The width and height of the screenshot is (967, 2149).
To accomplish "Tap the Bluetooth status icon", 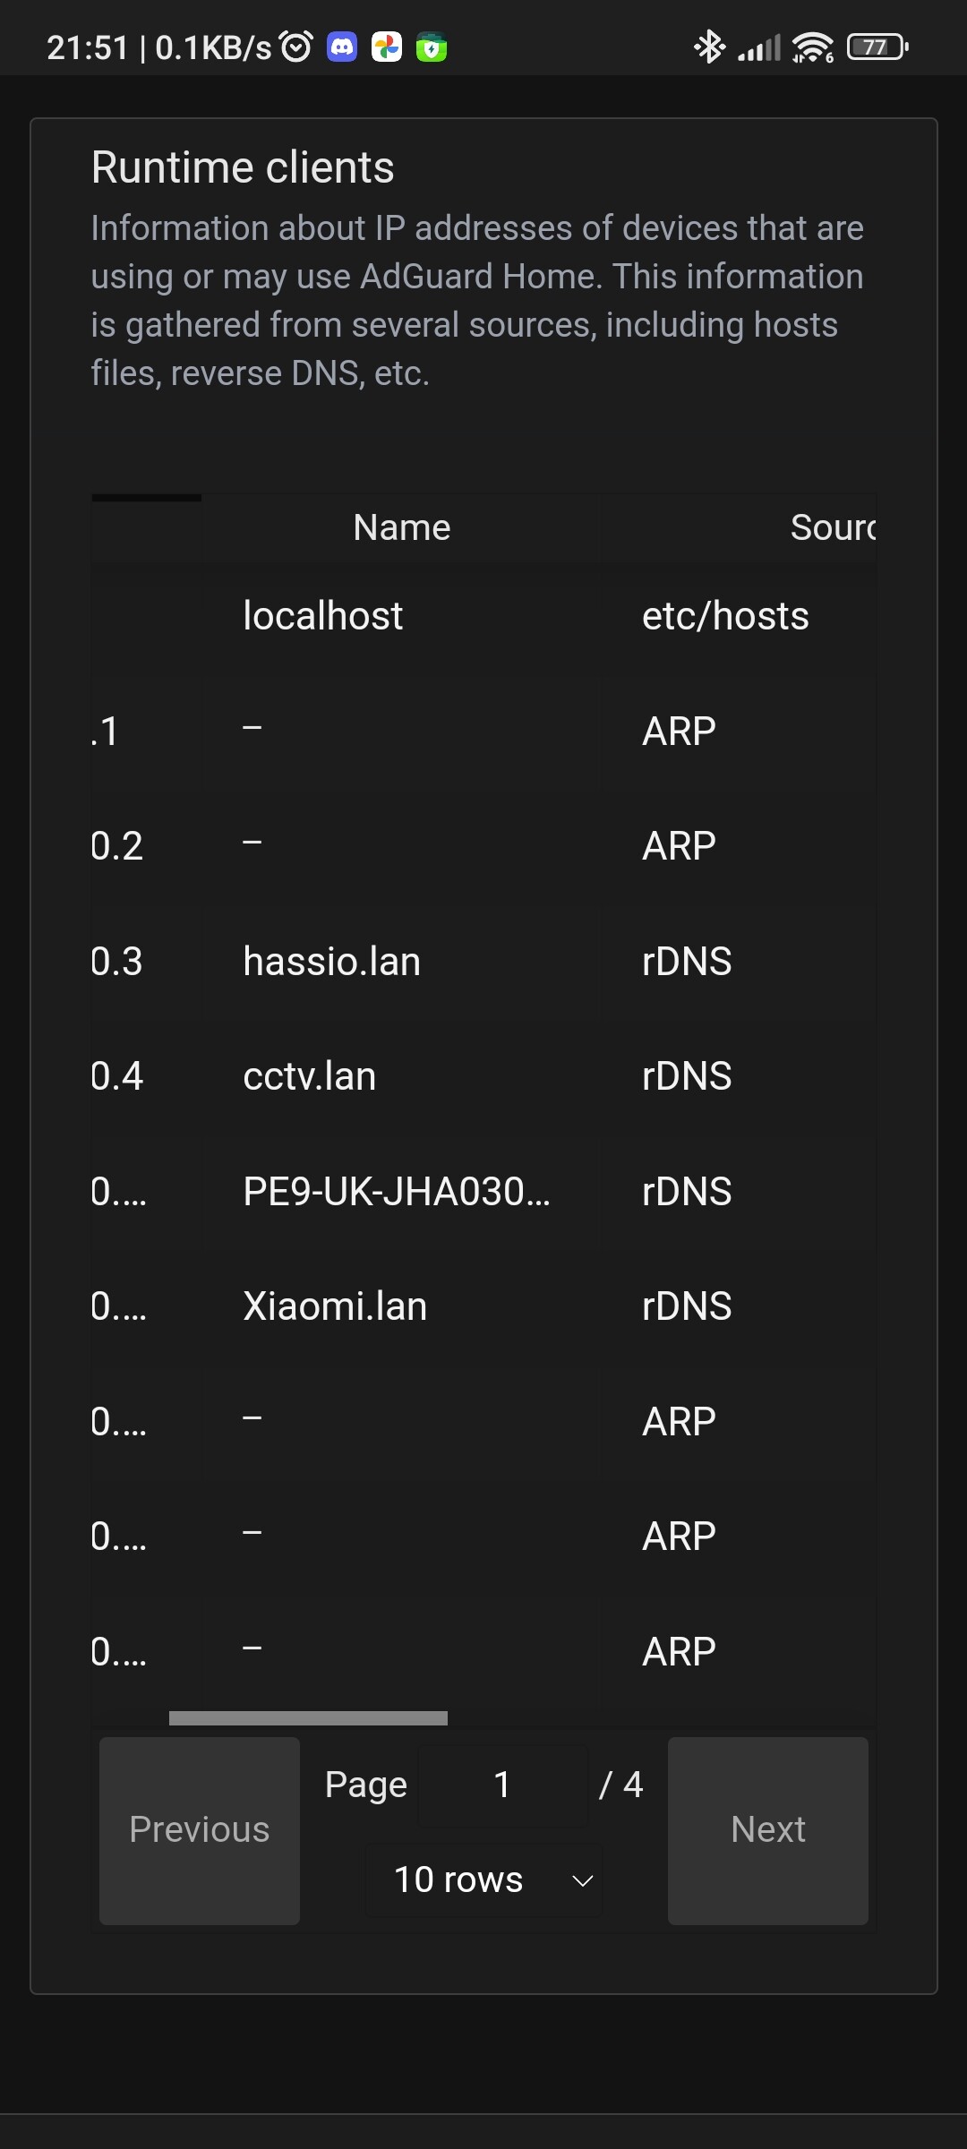I will coord(709,47).
